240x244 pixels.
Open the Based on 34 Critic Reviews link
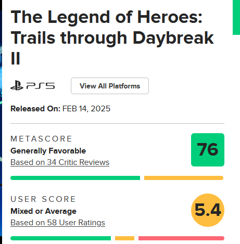(x=60, y=162)
